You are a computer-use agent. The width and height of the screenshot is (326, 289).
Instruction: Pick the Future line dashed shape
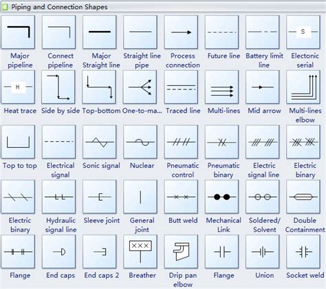(222, 32)
